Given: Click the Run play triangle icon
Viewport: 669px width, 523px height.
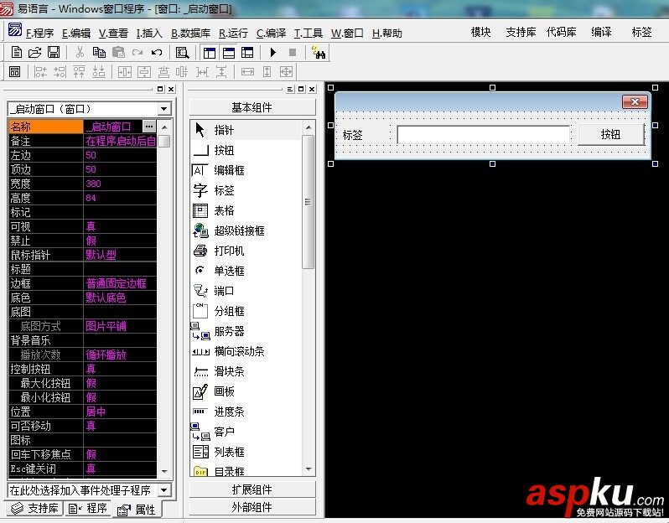Looking at the screenshot, I should [x=273, y=53].
